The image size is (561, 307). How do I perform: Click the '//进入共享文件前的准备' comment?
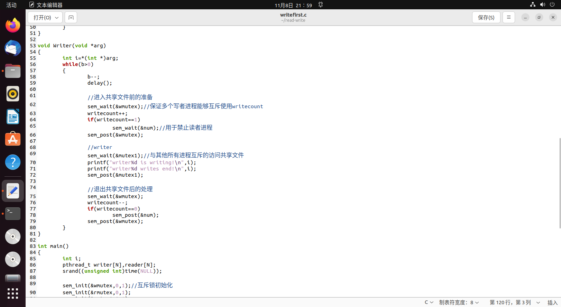coord(120,97)
